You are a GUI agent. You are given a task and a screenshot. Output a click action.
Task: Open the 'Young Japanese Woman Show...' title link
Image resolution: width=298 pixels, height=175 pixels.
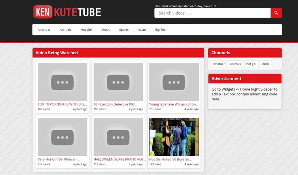(x=174, y=104)
